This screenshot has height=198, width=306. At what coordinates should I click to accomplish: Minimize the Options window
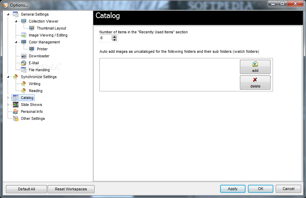(x=273, y=3)
